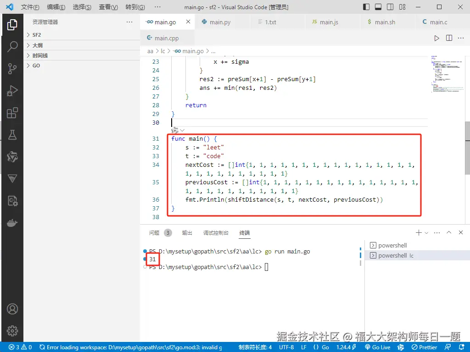Click the lc breadcrumb segment
The width and height of the screenshot is (470, 352).
pos(163,51)
